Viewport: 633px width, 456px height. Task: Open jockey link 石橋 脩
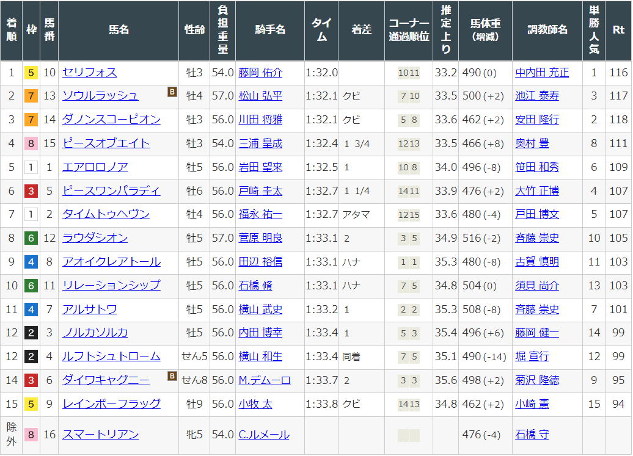255,286
